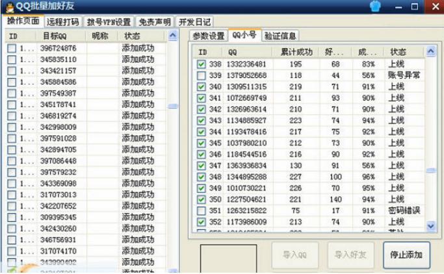Uncheck the checkbox for account 343
Viewport: 444px width, 274px height.
[x=202, y=121]
